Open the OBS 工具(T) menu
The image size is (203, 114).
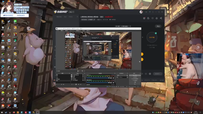84,31
